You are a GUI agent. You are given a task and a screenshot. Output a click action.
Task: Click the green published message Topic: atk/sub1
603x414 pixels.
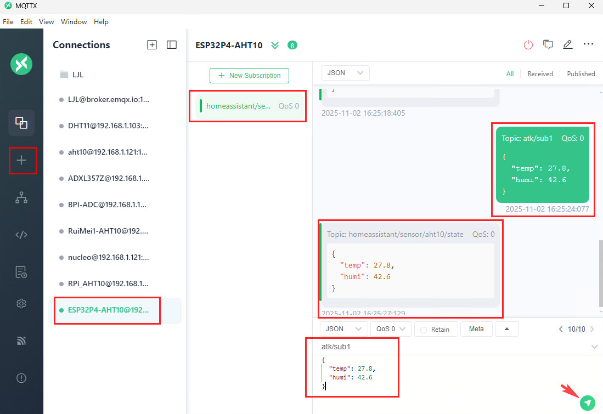point(543,165)
